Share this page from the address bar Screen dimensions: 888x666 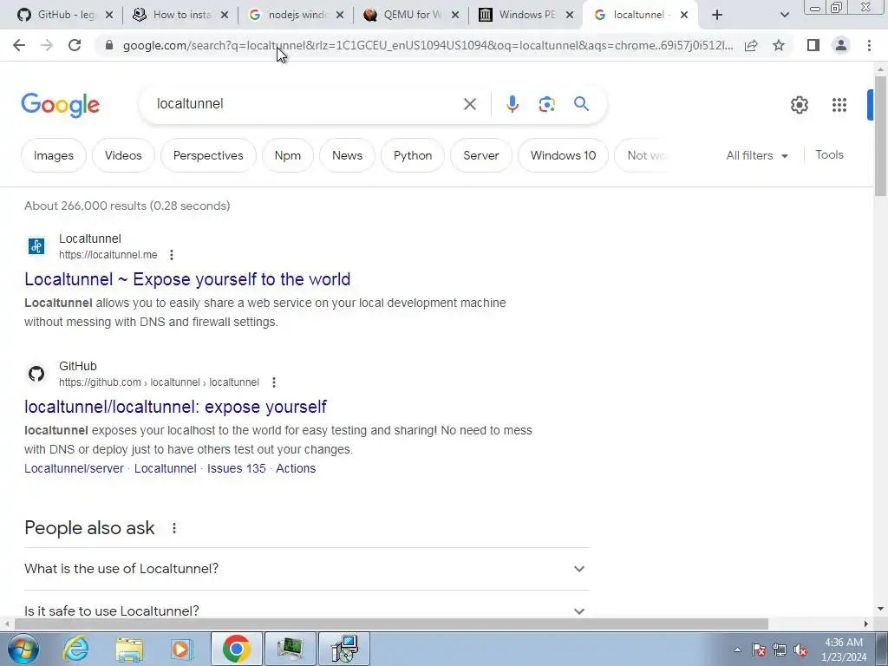751,45
